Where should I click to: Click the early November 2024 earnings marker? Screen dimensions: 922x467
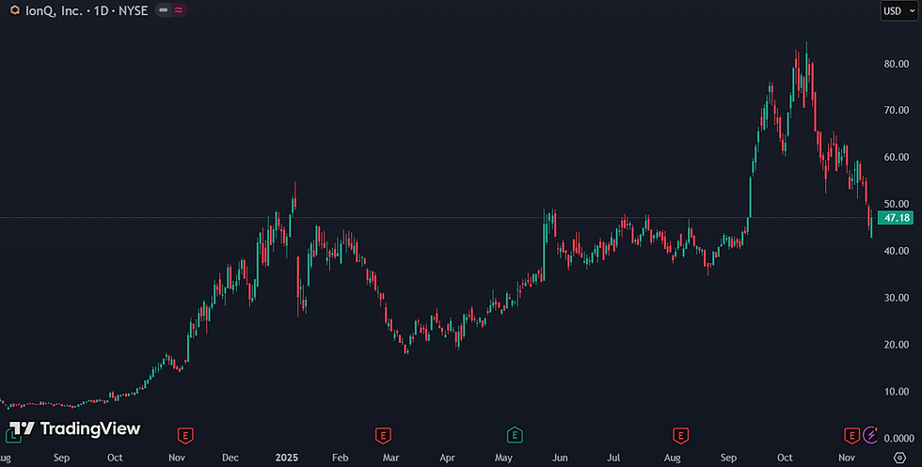(185, 436)
